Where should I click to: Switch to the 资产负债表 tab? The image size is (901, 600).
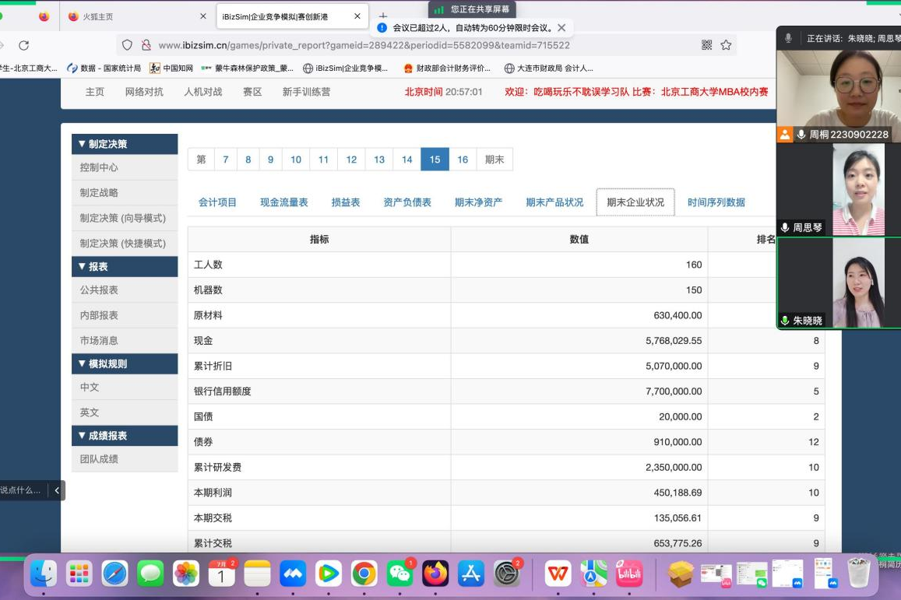407,202
